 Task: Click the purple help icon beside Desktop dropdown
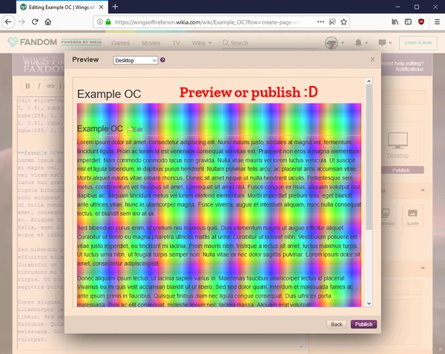[x=162, y=60]
